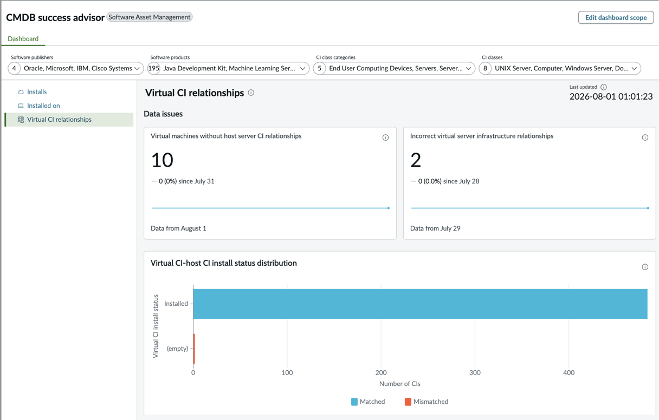Click the Installs cloud icon in sidebar
The width and height of the screenshot is (659, 420).
(x=21, y=92)
